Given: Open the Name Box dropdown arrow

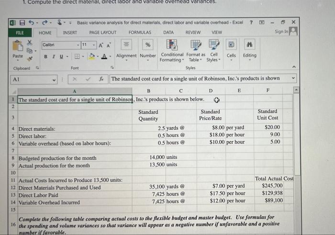Looking at the screenshot, I should [54, 80].
